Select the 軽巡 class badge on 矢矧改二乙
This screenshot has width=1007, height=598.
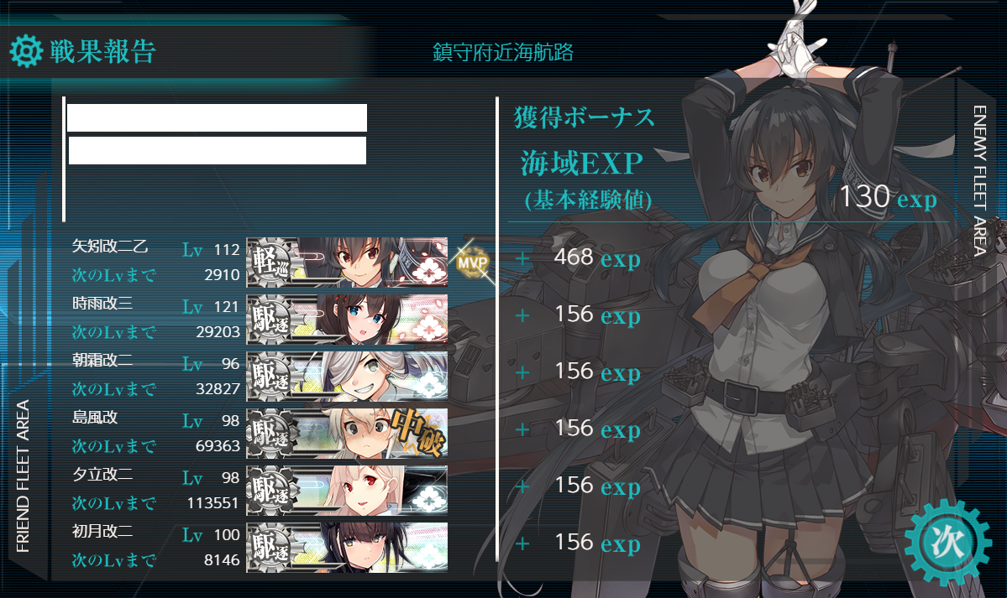pyautogui.click(x=272, y=263)
